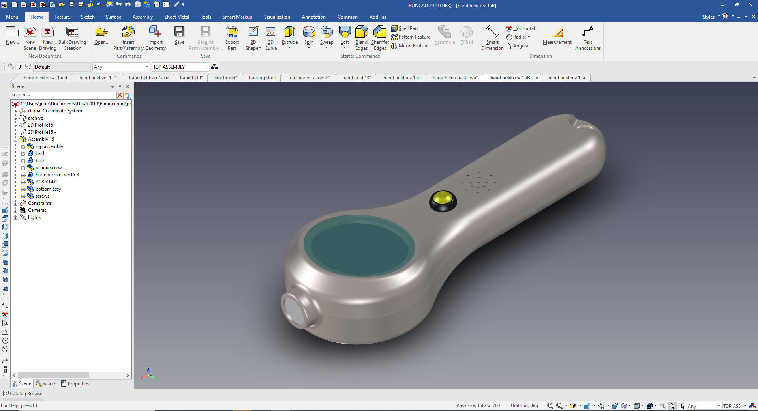
Task: Open the TOP ASSEMBLY configuration dropdown
Action: point(206,67)
